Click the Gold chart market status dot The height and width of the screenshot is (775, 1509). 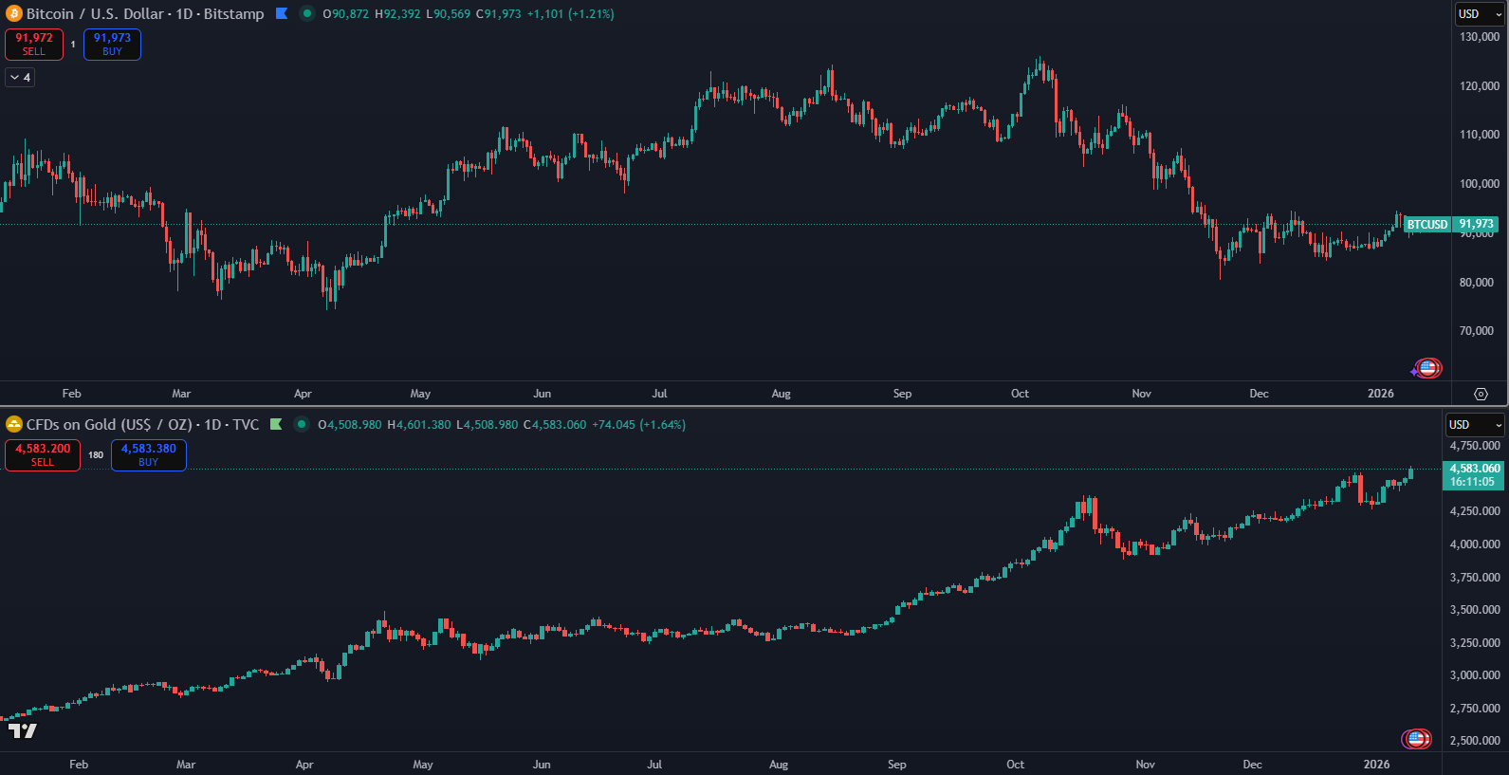[302, 425]
